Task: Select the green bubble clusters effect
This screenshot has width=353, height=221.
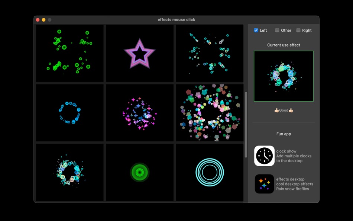Action: (69, 53)
